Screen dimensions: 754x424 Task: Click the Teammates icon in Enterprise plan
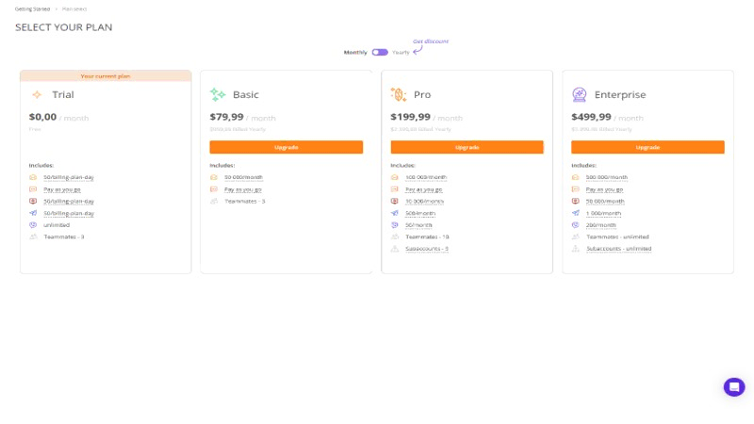(x=576, y=236)
